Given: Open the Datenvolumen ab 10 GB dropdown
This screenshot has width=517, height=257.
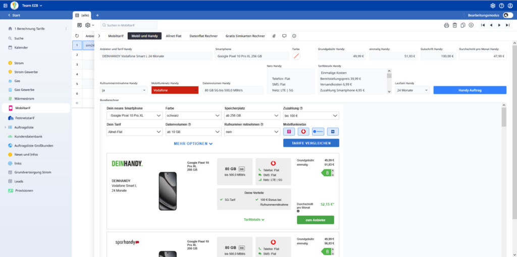Looking at the screenshot, I should 193,132.
